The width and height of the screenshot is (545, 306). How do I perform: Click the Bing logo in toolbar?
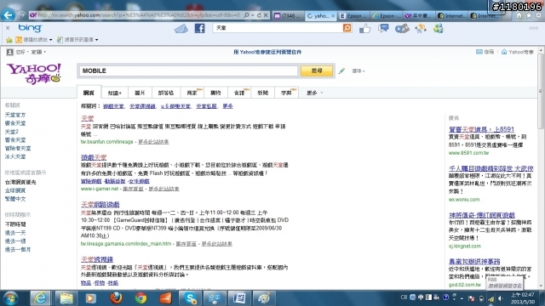[x=30, y=28]
